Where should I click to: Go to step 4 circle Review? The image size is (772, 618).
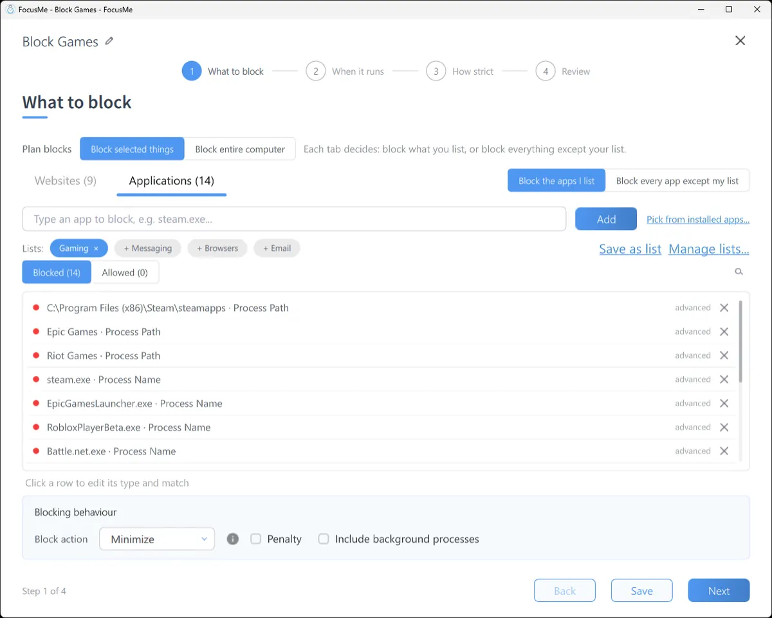point(546,71)
